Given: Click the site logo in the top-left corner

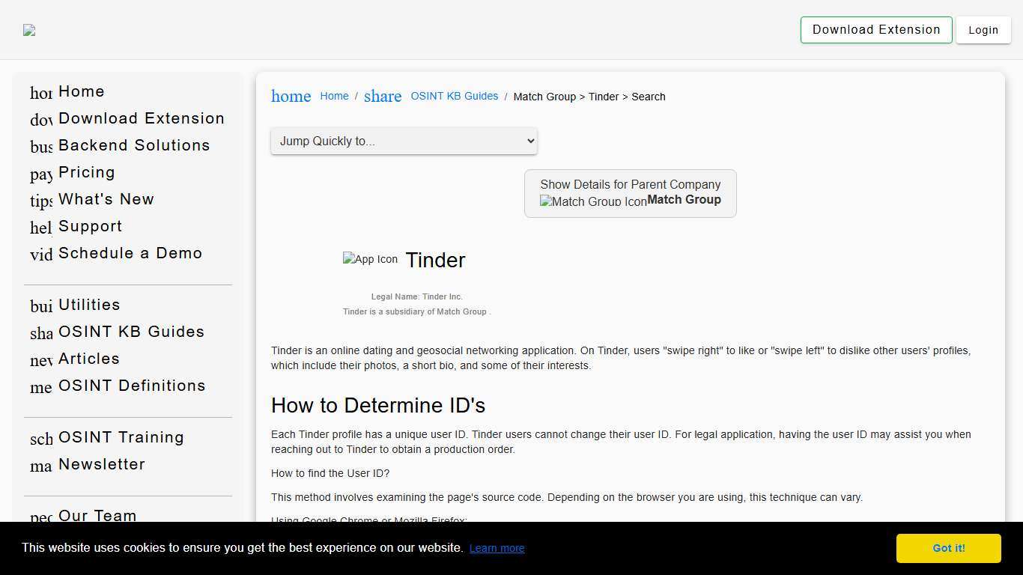Looking at the screenshot, I should pos(29,30).
